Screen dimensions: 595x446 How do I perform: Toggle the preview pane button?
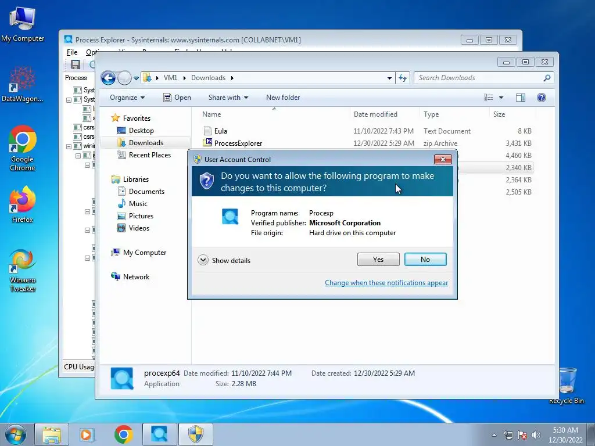point(521,98)
